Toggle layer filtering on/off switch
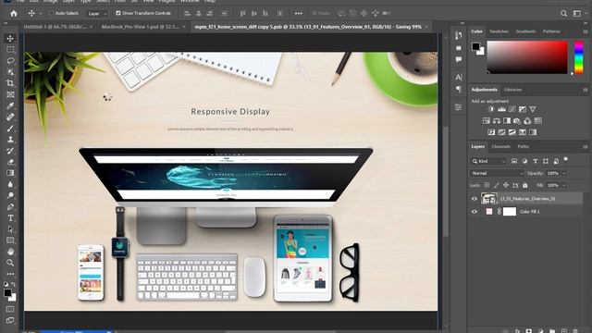Image resolution: width=592 pixels, height=333 pixels. point(565,160)
